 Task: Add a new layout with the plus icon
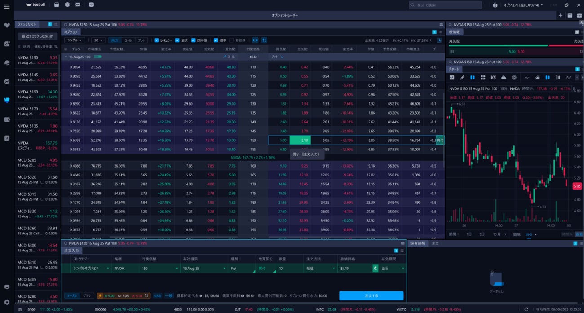[560, 15]
